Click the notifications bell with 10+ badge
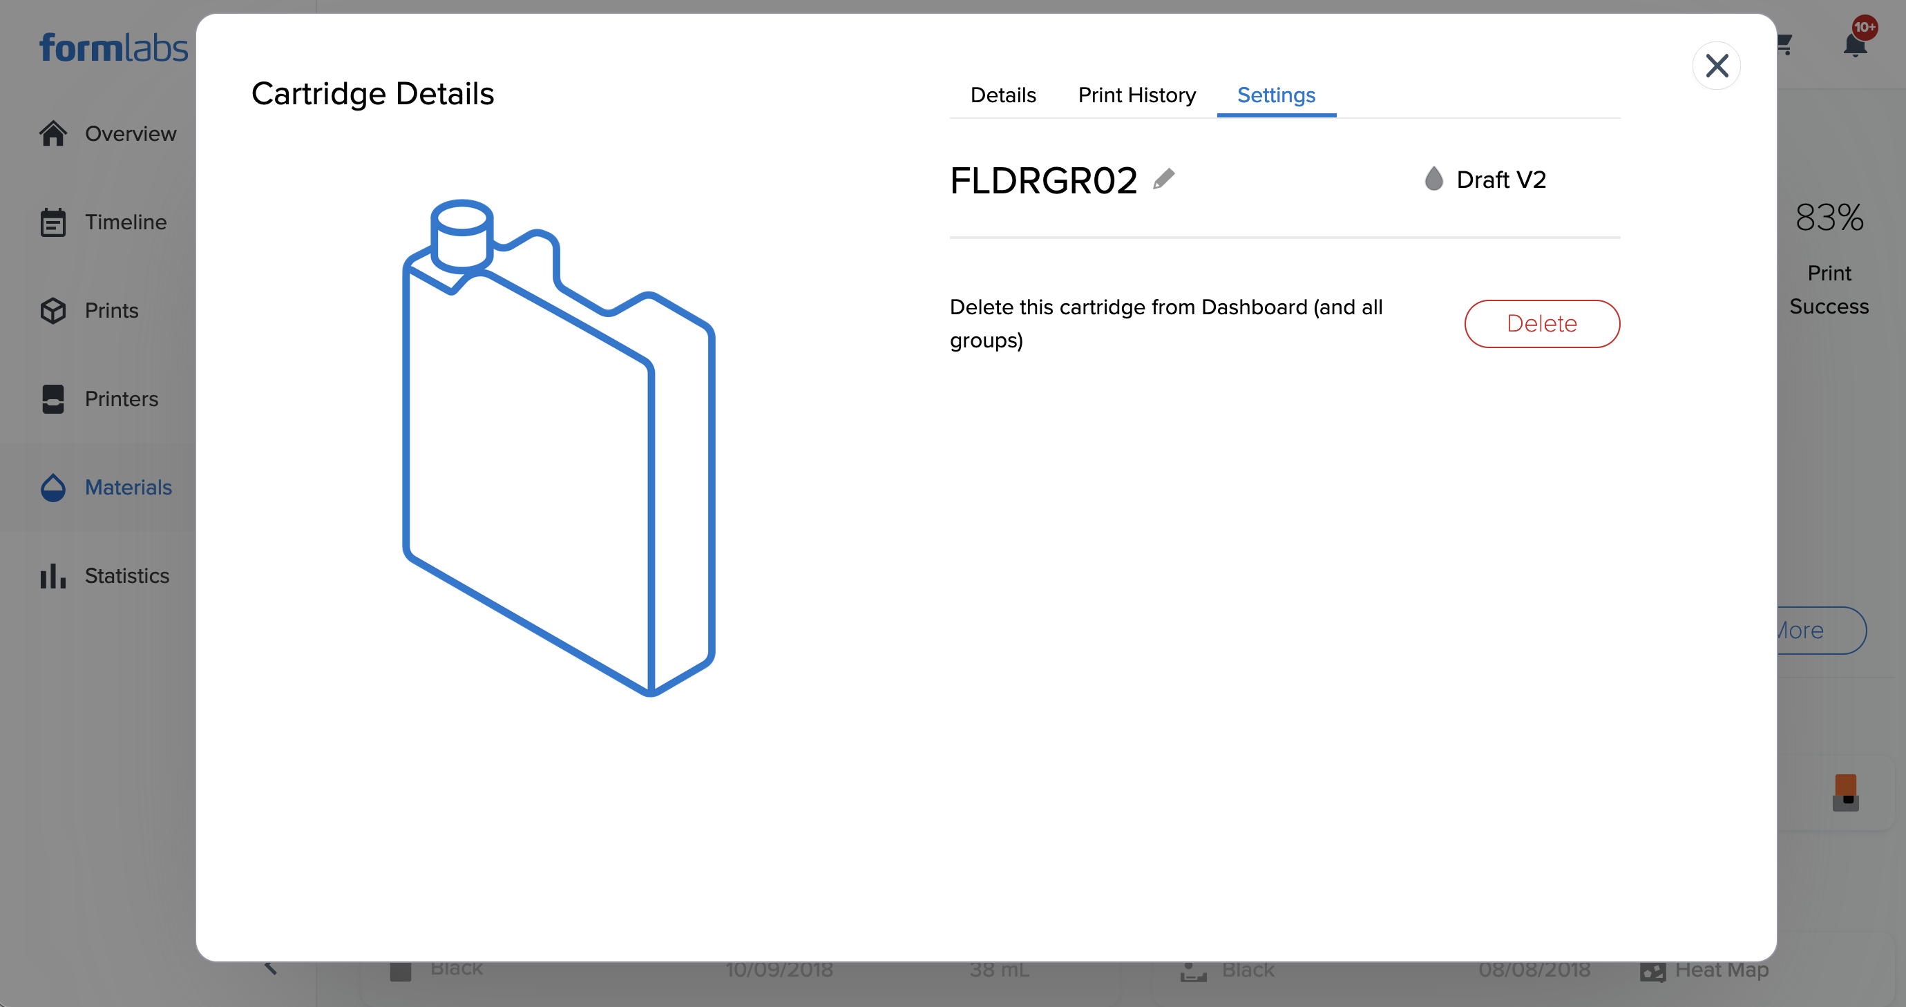This screenshot has width=1906, height=1007. point(1854,44)
